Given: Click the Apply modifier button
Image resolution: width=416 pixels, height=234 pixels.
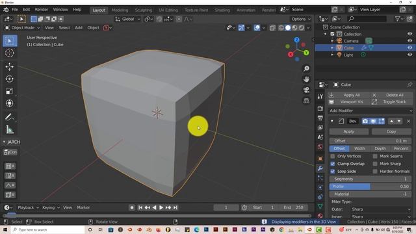Looking at the screenshot, I should coord(348,131).
